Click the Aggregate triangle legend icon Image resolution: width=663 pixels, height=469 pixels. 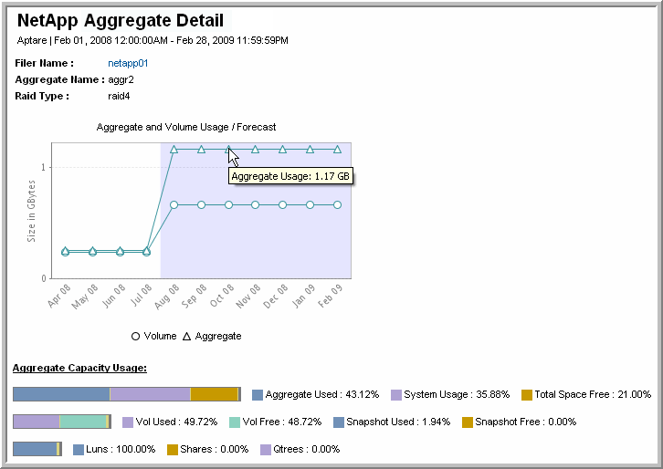186,337
